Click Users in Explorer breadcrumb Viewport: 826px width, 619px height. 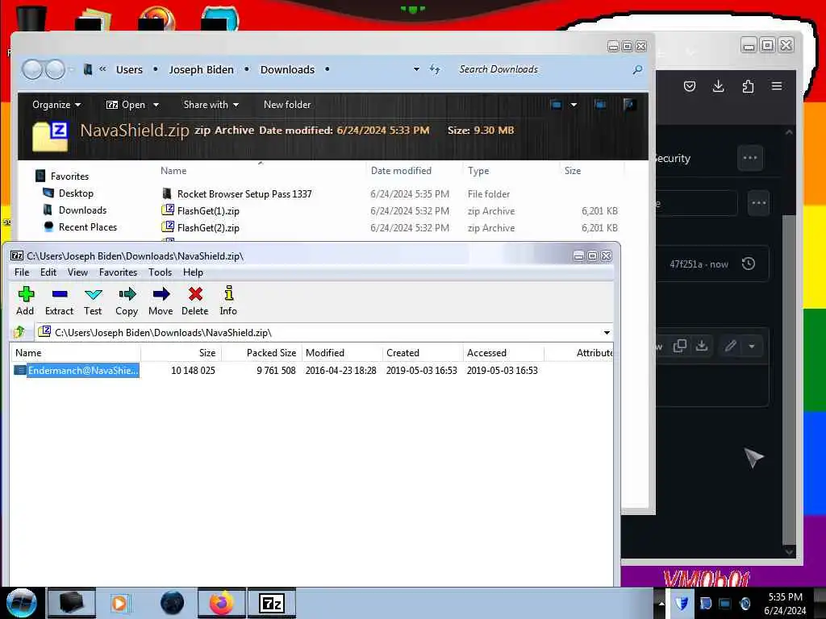coord(129,69)
